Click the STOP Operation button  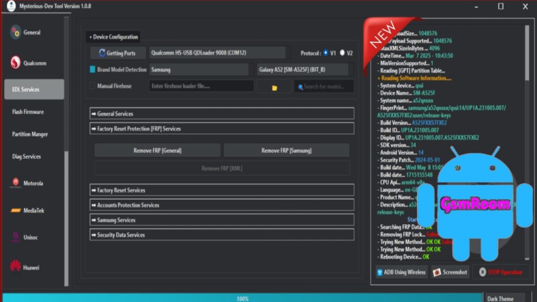tap(500, 272)
